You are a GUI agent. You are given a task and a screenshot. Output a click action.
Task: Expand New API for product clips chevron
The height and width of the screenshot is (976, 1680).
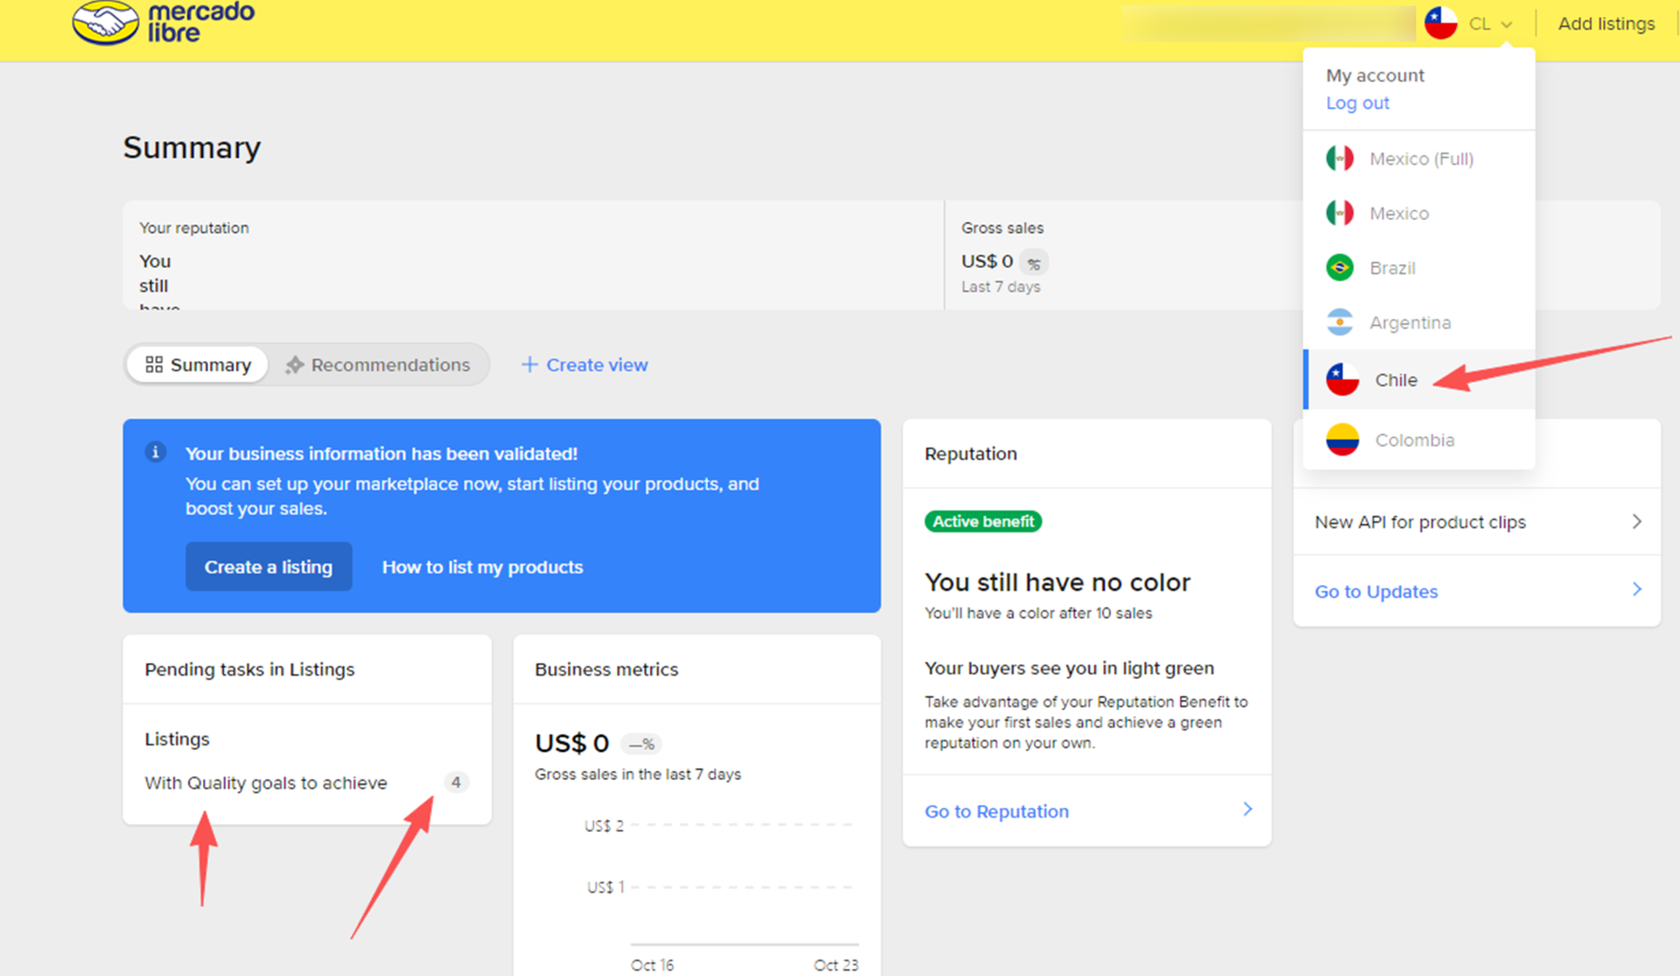click(1636, 522)
